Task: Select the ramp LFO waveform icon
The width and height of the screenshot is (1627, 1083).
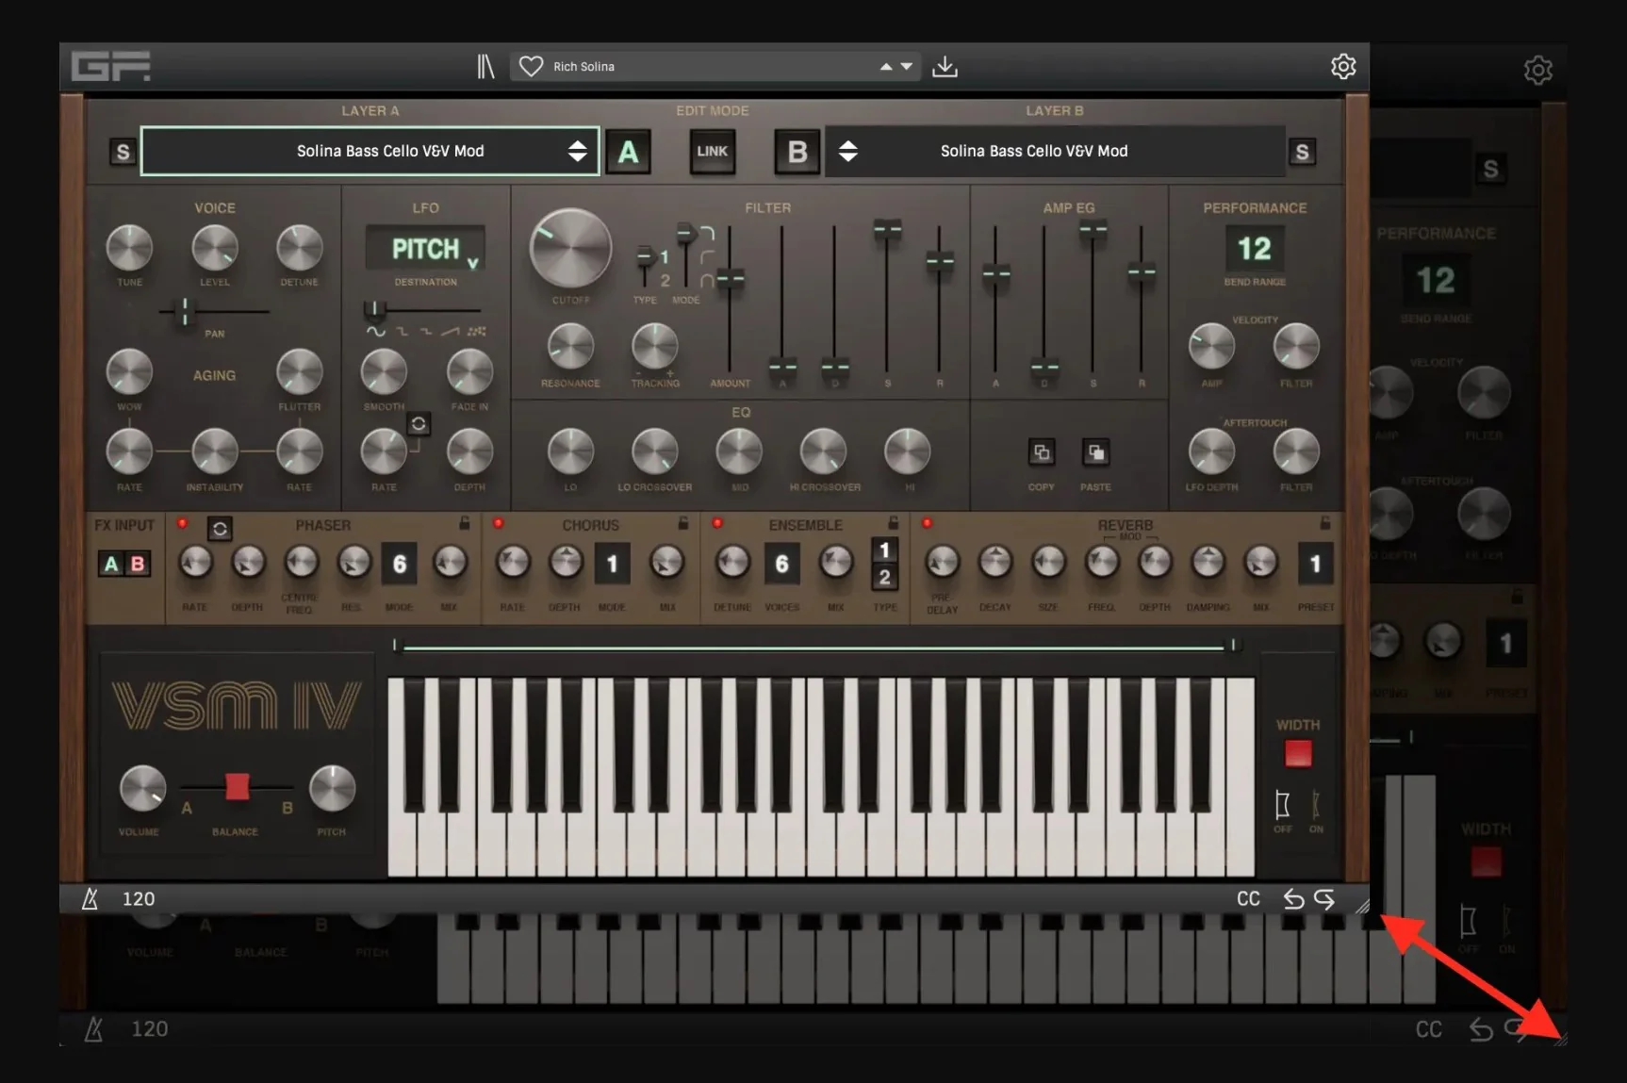Action: tap(452, 331)
